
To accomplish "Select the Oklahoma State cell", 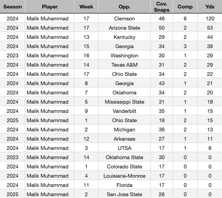I will [x=124, y=157].
